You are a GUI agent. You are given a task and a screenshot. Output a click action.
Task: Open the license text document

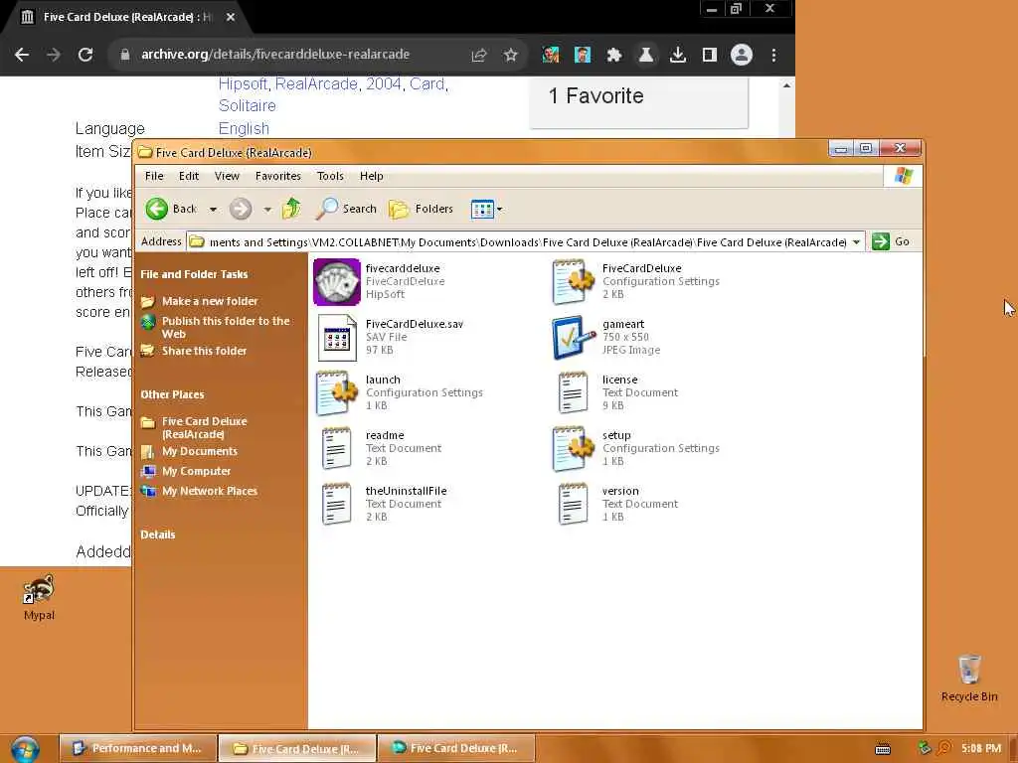point(574,393)
